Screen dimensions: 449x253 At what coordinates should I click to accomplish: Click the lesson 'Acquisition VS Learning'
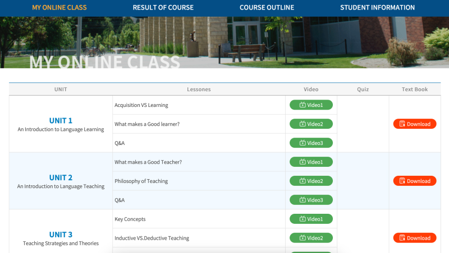[x=141, y=105]
